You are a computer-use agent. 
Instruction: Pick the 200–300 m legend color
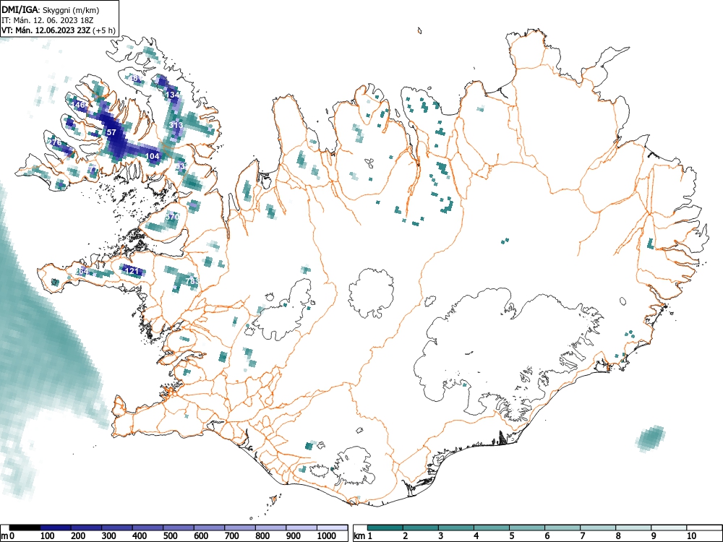pos(86,528)
